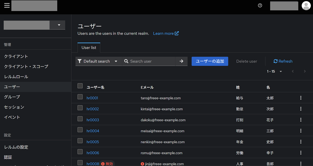313x166 pixels.
Task: Toggle the select-all users checkbox
Action: click(x=80, y=86)
